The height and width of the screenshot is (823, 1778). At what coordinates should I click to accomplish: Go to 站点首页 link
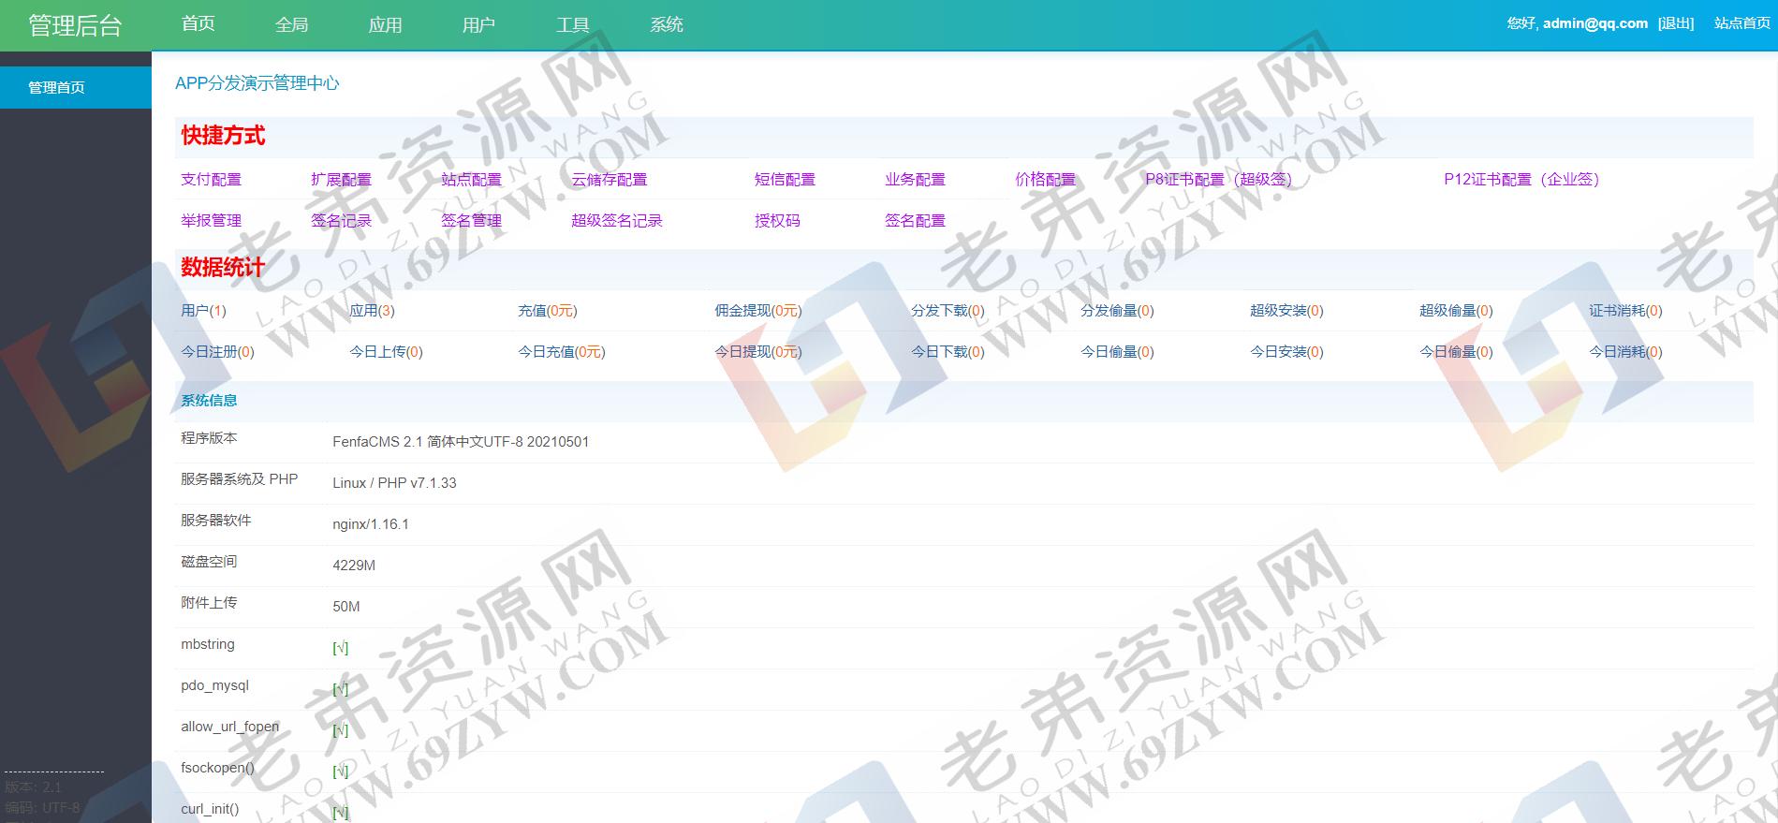[1742, 23]
